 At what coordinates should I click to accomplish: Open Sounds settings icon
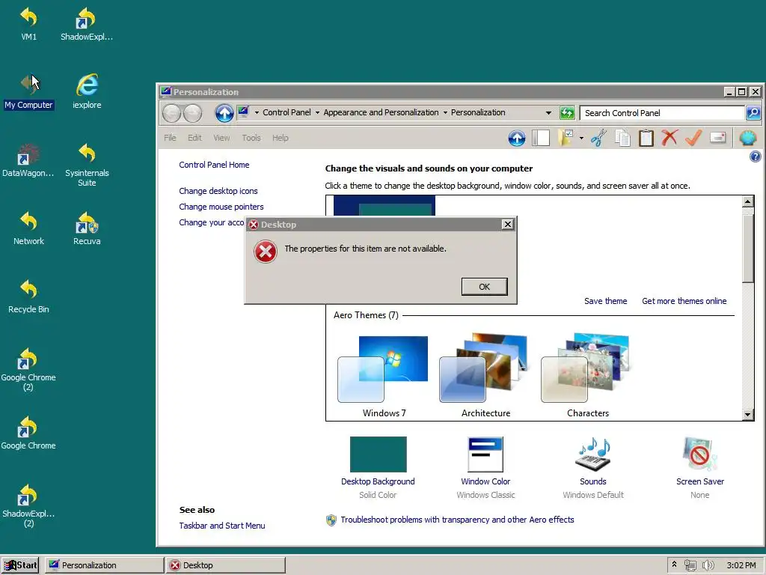(592, 454)
